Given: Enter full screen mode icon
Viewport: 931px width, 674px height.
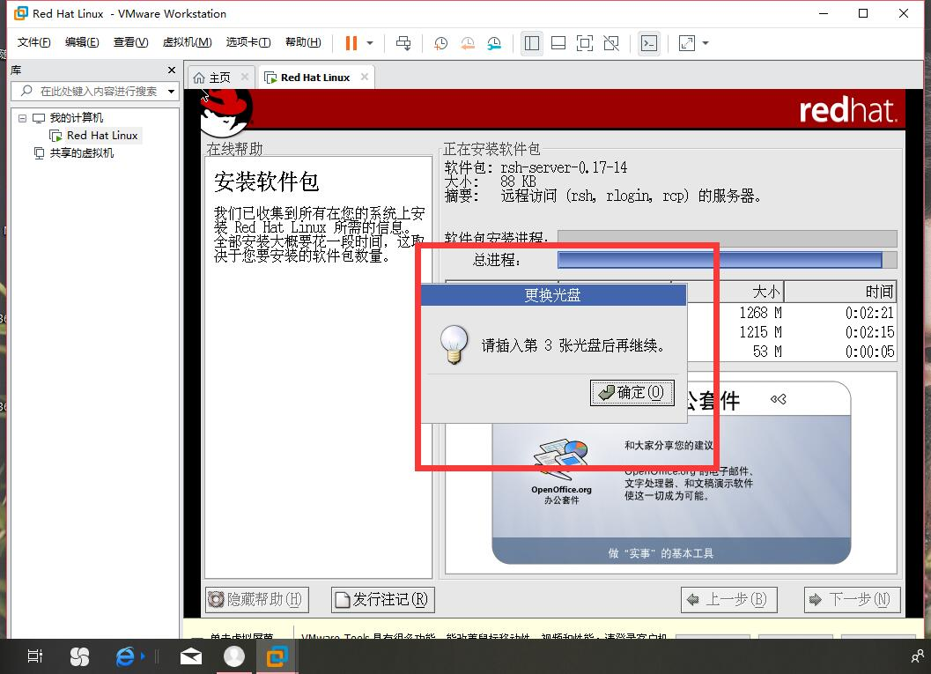Looking at the screenshot, I should [585, 43].
